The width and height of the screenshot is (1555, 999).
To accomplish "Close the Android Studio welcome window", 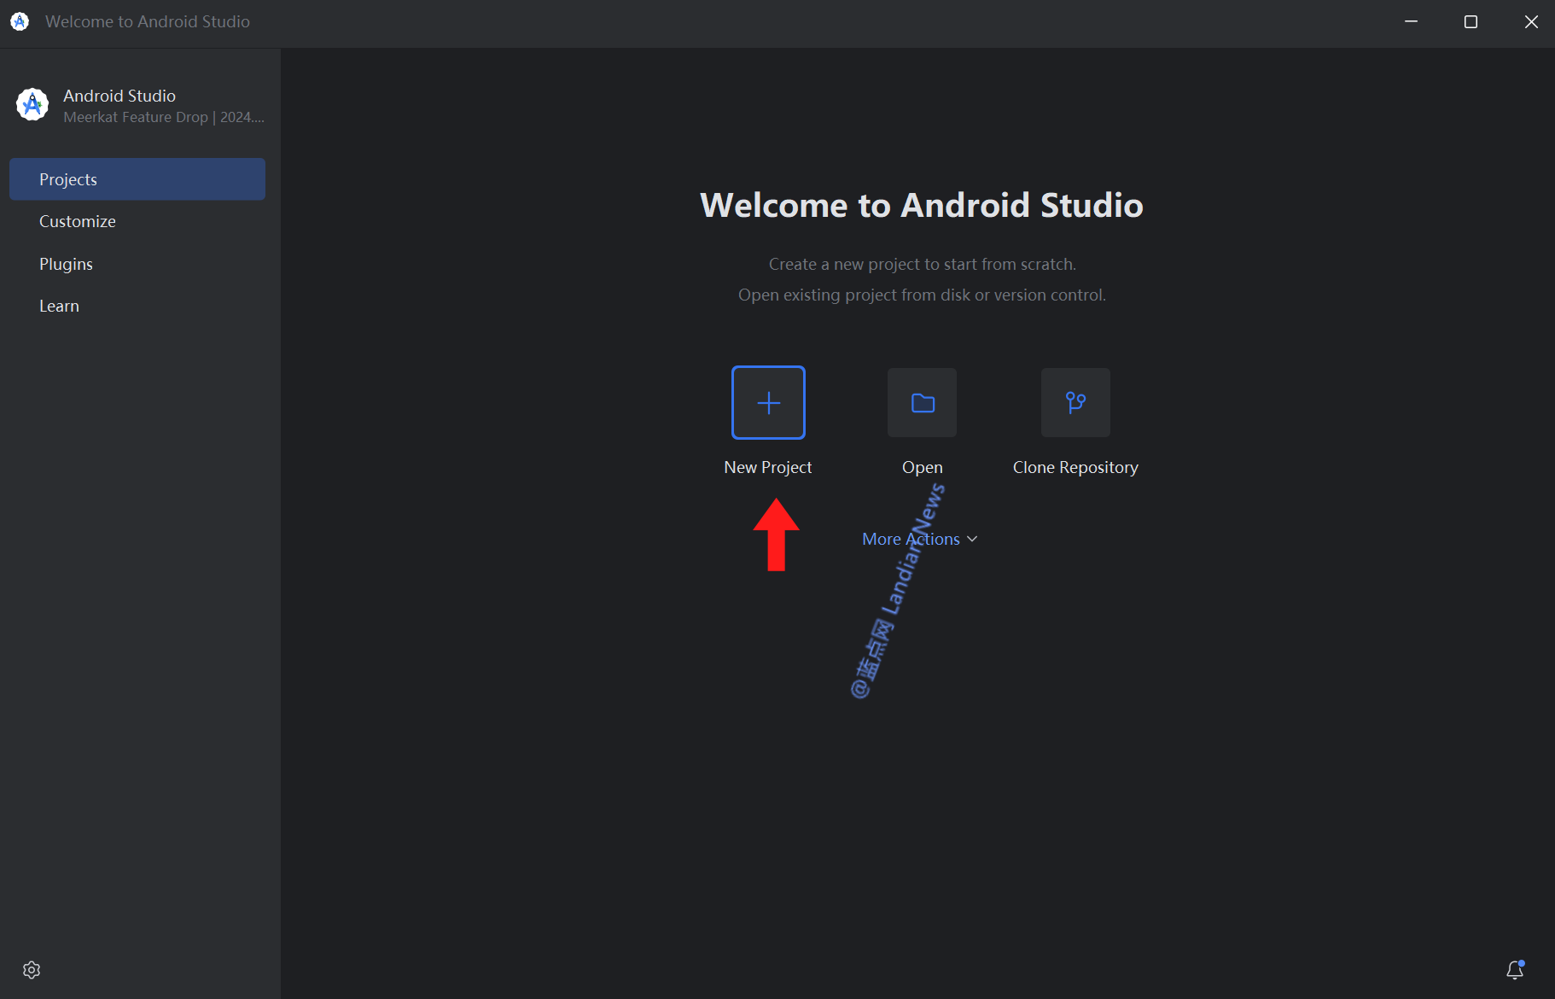I will point(1531,21).
